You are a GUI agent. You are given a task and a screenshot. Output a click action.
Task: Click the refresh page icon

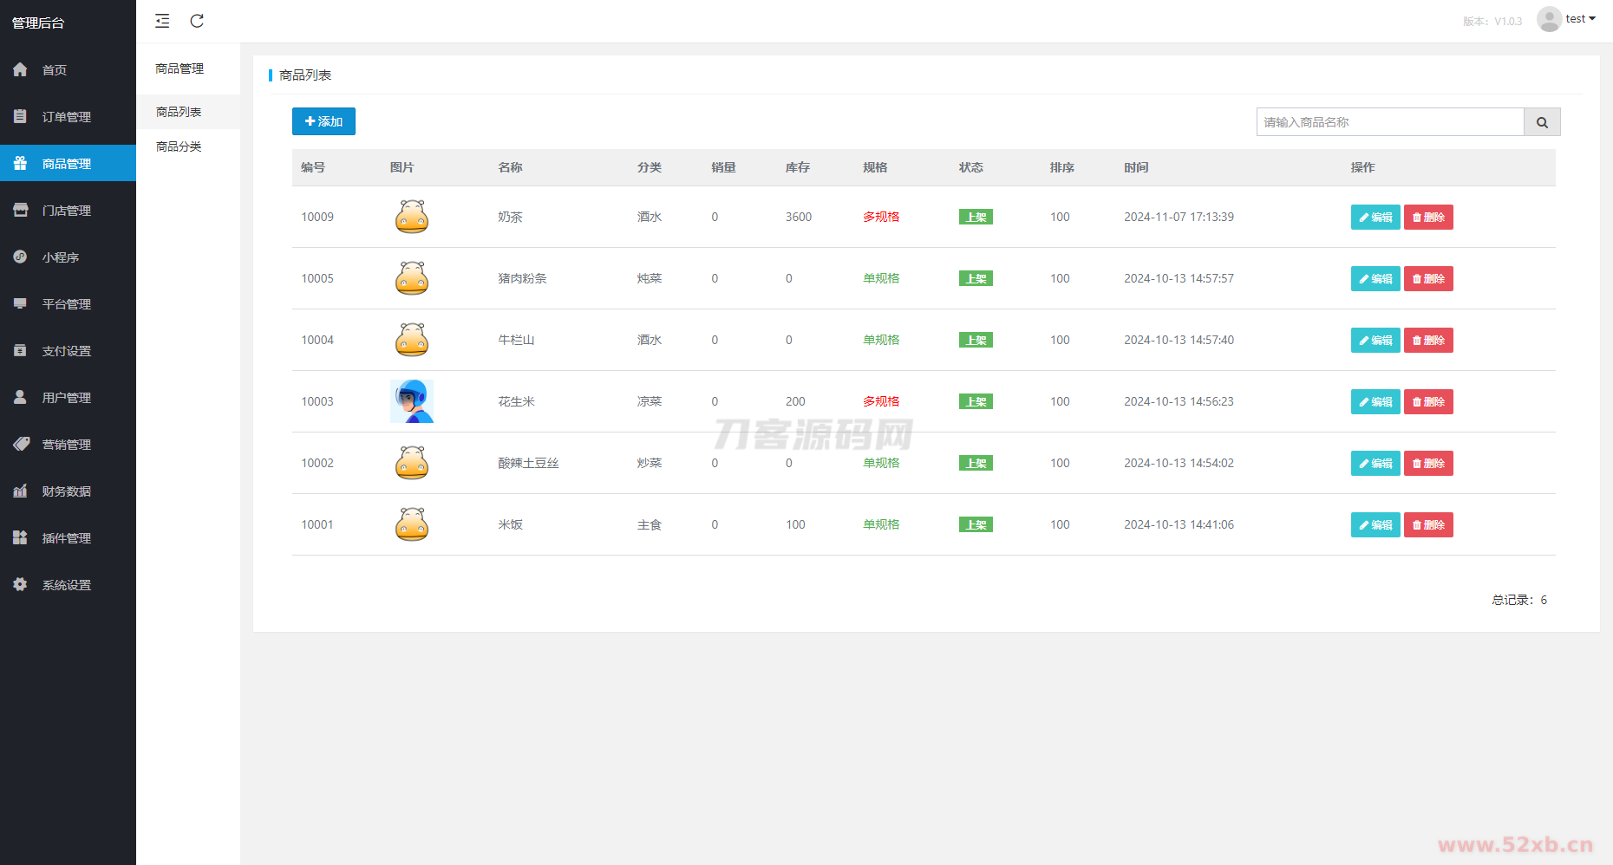(197, 21)
